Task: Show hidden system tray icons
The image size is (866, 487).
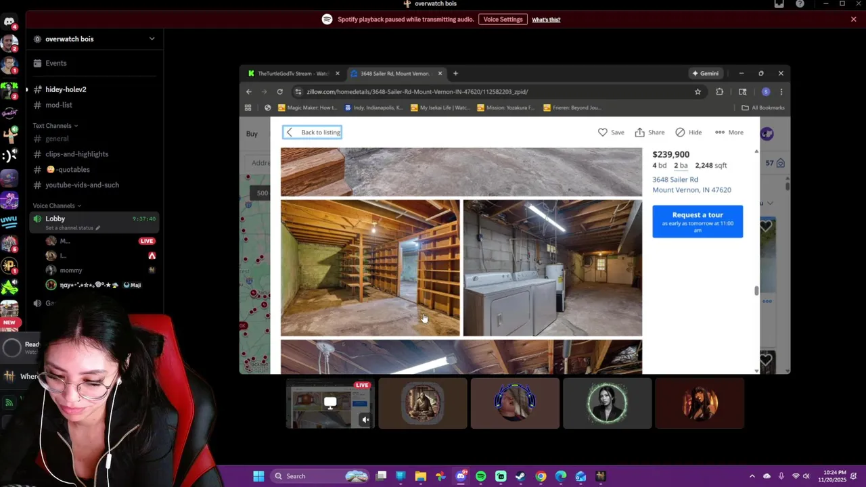Action: tap(752, 476)
